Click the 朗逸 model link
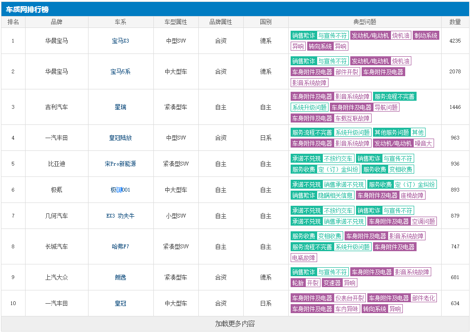This screenshot has width=471, height=333. point(120,278)
